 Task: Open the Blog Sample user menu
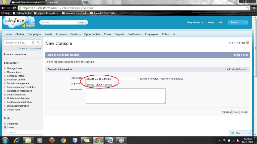click(x=195, y=23)
